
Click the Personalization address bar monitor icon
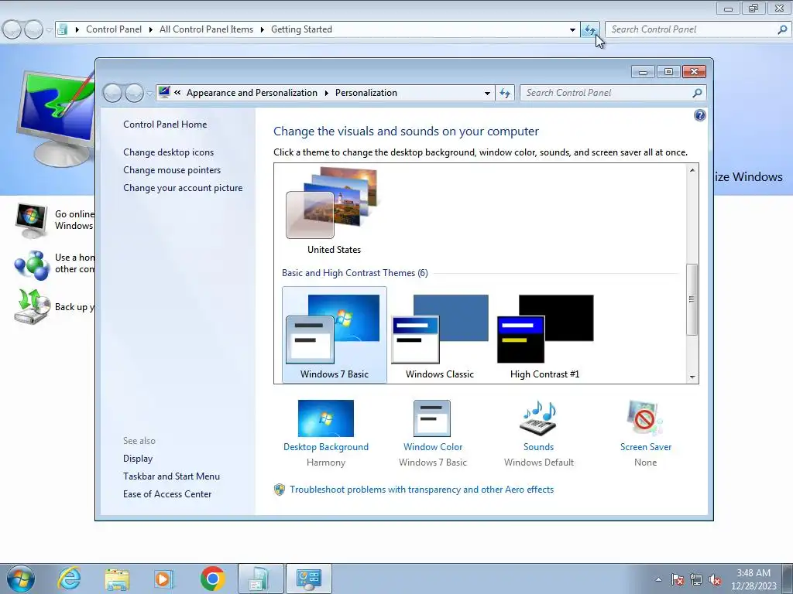(x=164, y=93)
